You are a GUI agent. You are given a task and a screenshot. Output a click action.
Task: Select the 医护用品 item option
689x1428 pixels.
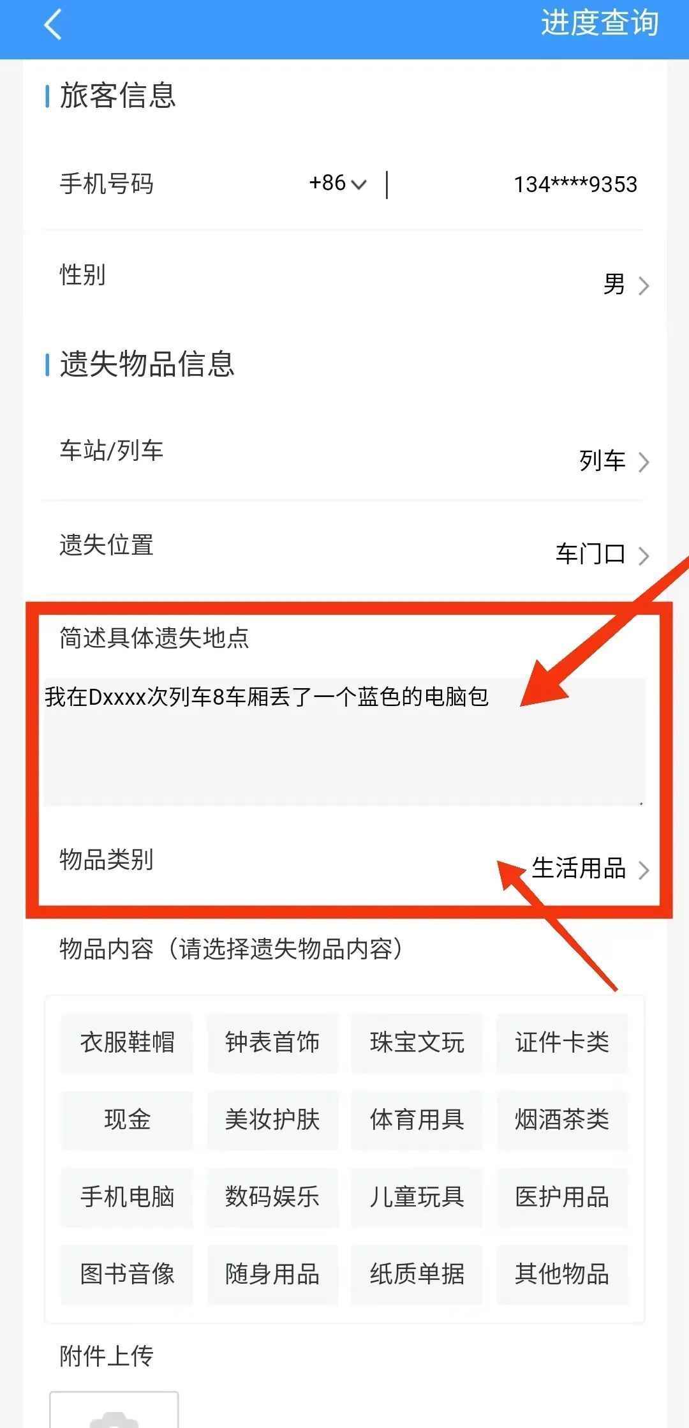point(562,1197)
